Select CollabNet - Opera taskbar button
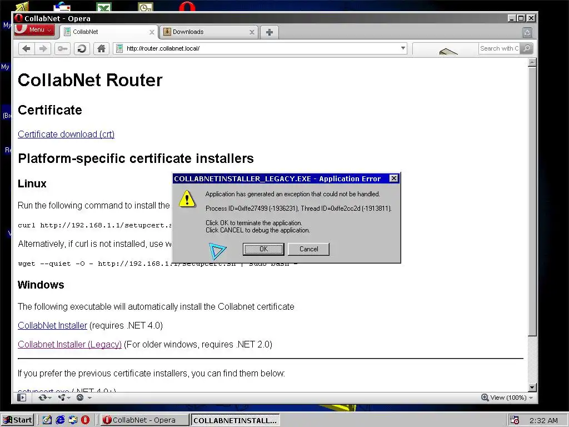Screen dimensions: 569x427 point(144,420)
